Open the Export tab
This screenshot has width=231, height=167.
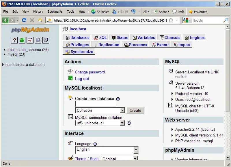(160, 45)
